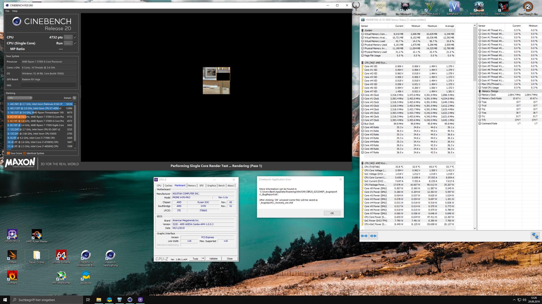Click the Run button for CPU (Single Core)
The width and height of the screenshot is (542, 304).
[68, 43]
